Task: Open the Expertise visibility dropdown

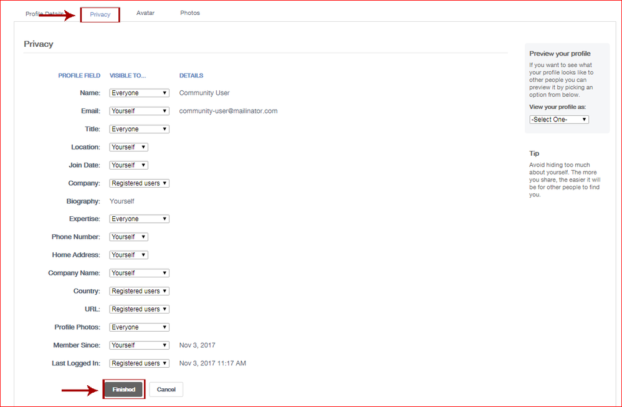Action: (x=139, y=219)
